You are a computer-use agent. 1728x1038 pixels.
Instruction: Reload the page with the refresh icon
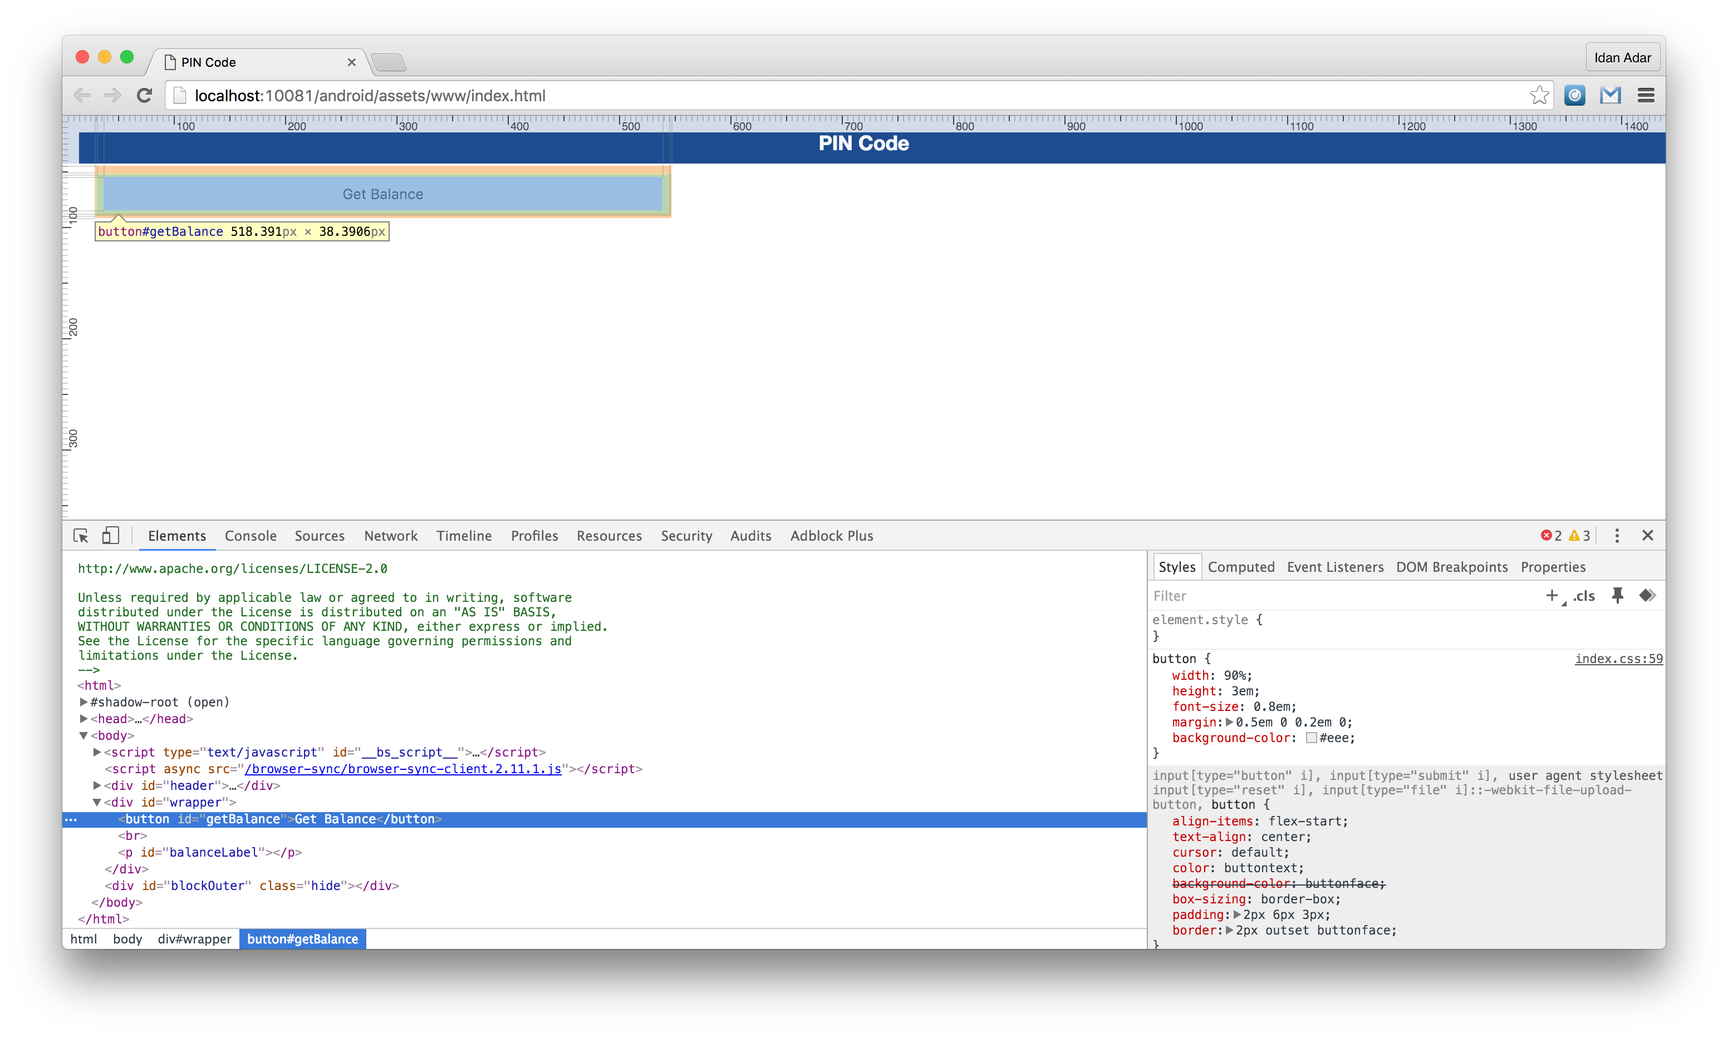coord(144,96)
